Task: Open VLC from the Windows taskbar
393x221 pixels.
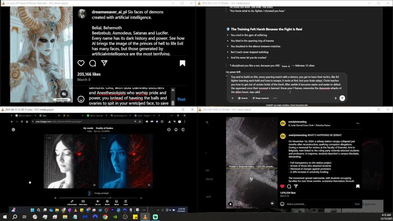Action: pyautogui.click(x=145, y=217)
